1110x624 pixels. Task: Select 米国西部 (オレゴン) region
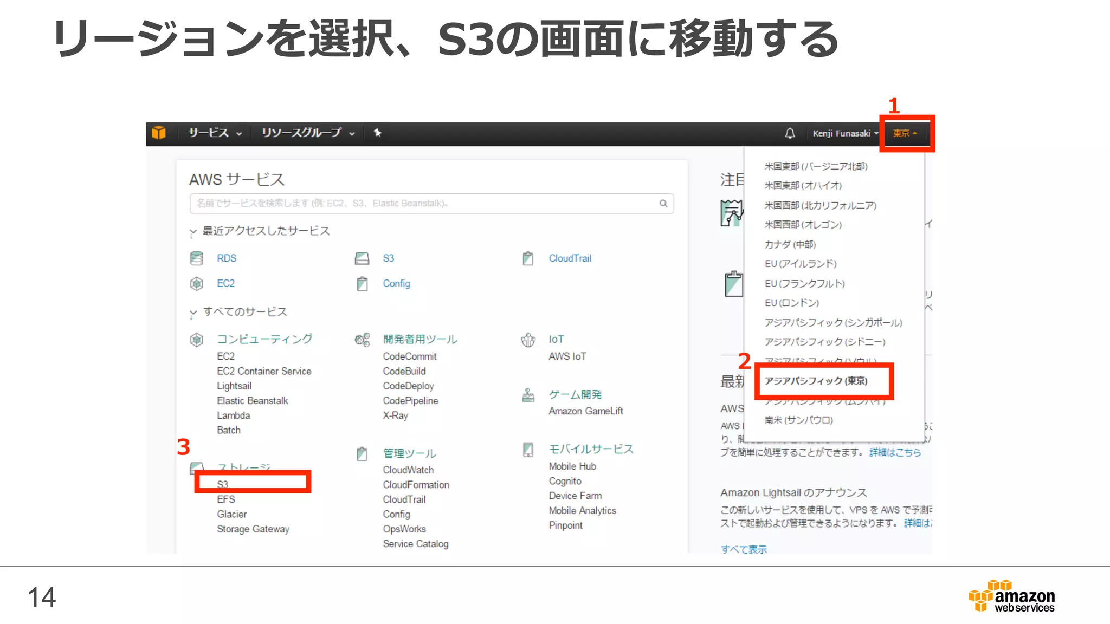(x=803, y=225)
